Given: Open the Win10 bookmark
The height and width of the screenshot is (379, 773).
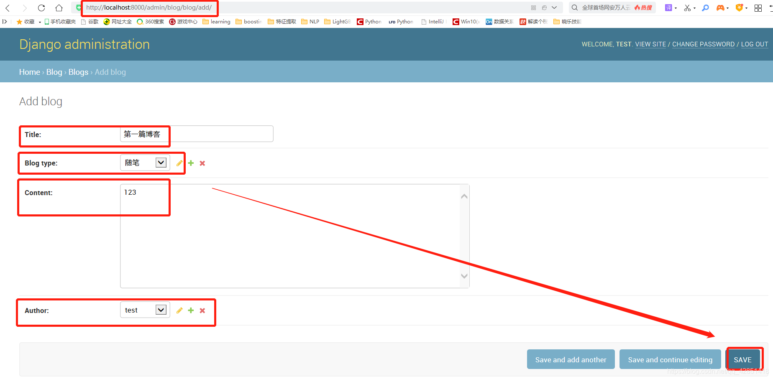Looking at the screenshot, I should point(466,22).
